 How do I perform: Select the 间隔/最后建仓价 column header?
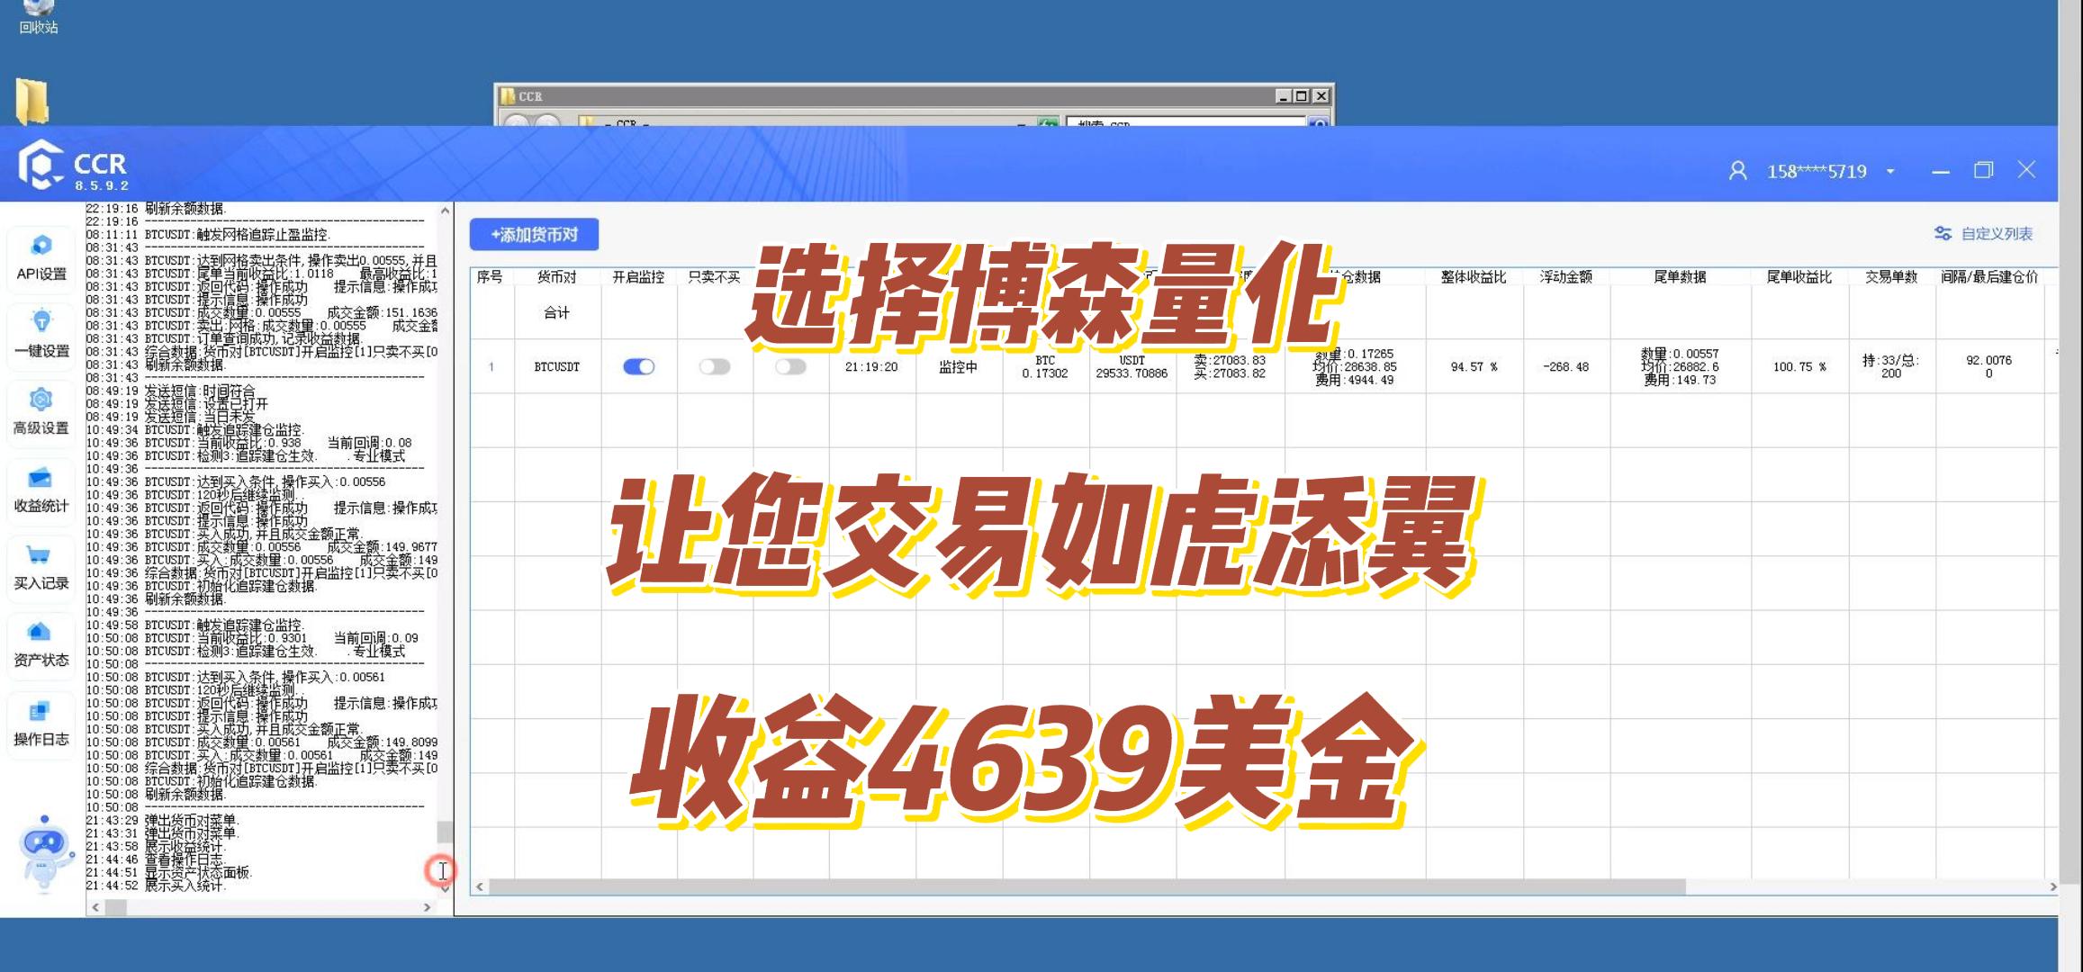click(1989, 277)
